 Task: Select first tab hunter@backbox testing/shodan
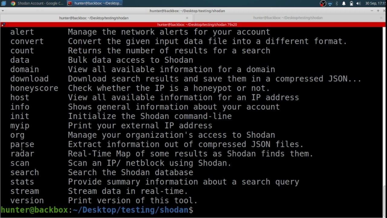tap(94, 18)
